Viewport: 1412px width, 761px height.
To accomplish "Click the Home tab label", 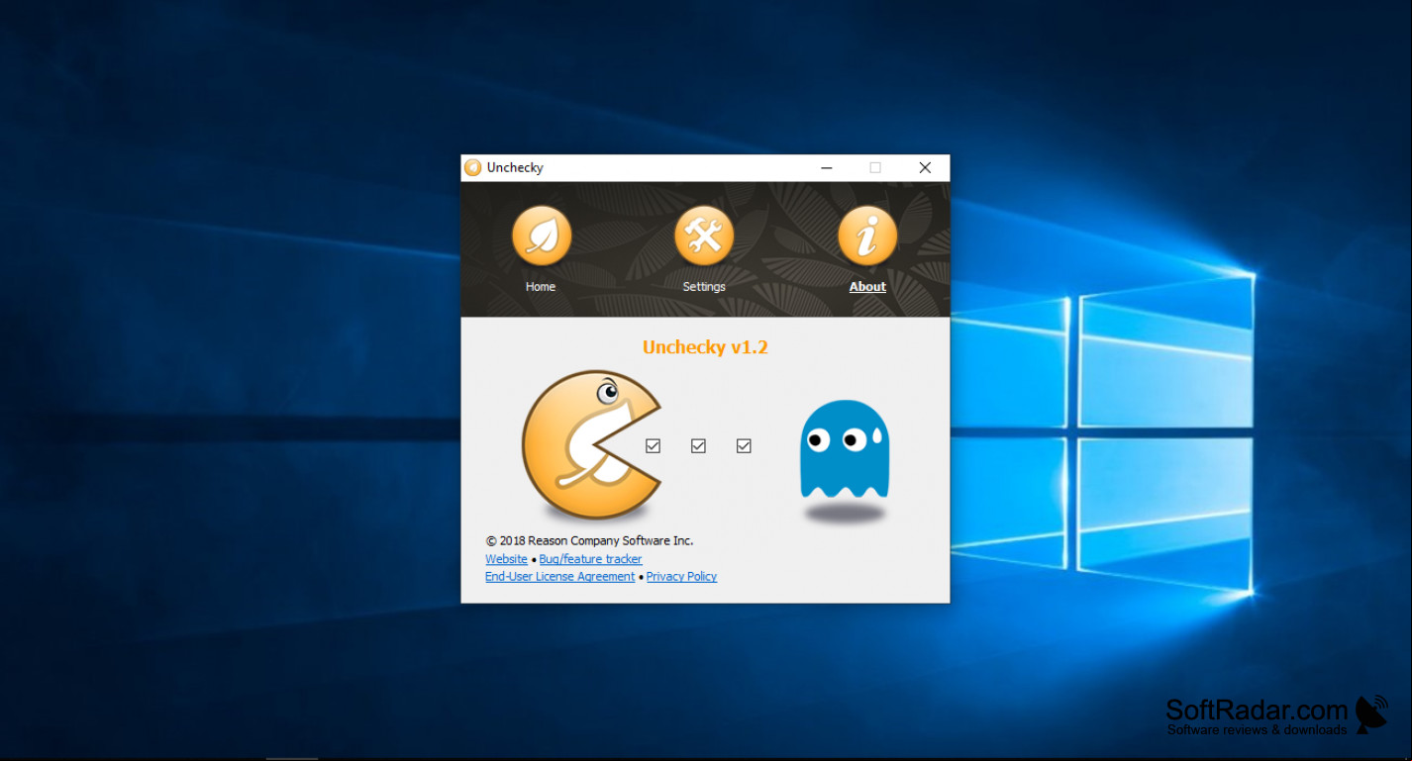I will tap(541, 287).
